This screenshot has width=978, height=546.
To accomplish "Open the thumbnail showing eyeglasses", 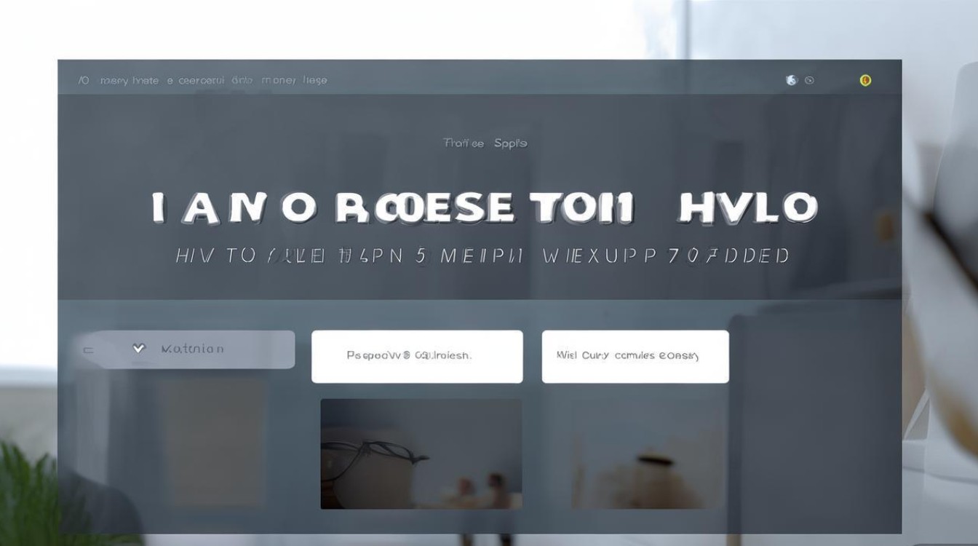I will click(421, 454).
